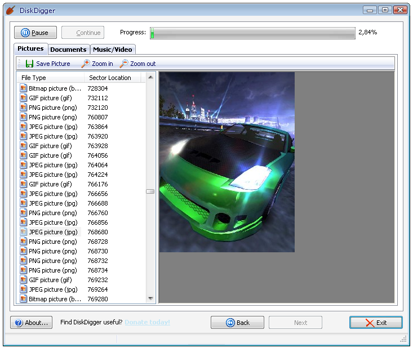This screenshot has height=348, width=413.
Task: Open the Donate today link
Action: [x=147, y=322]
